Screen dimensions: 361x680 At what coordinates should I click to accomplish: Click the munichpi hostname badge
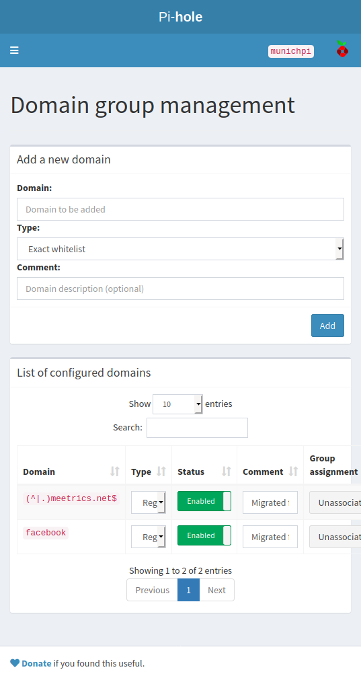[x=291, y=51]
